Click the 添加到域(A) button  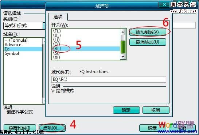coord(148,32)
